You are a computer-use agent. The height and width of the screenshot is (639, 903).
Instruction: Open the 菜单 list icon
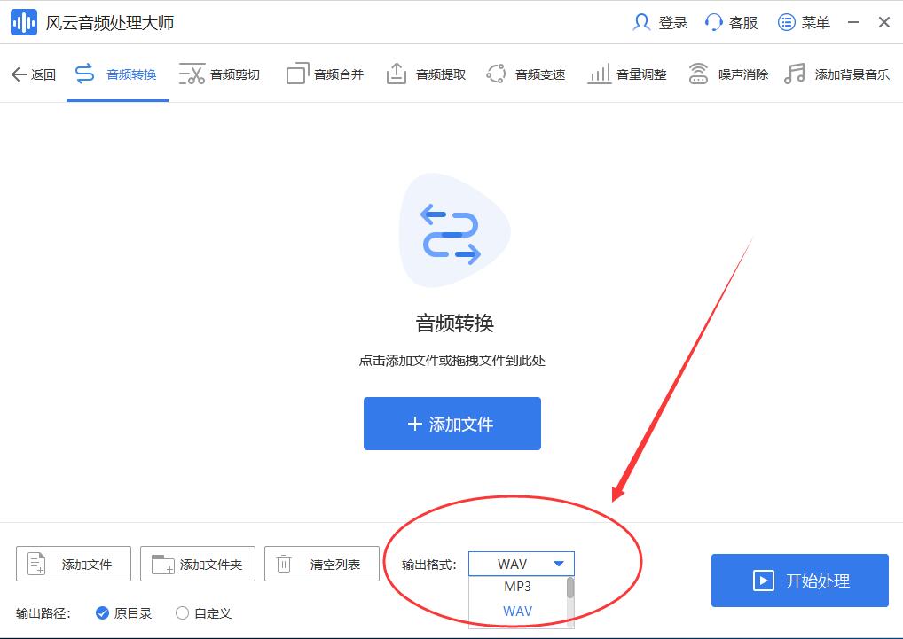pyautogui.click(x=786, y=22)
